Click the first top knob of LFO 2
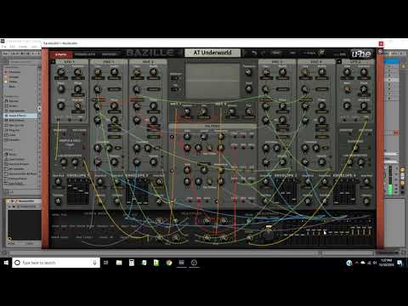 tap(347, 72)
